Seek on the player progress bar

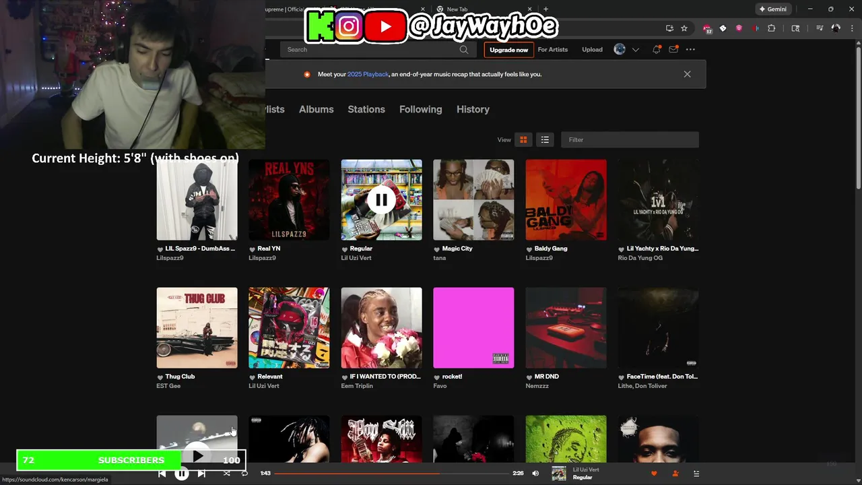coord(391,474)
